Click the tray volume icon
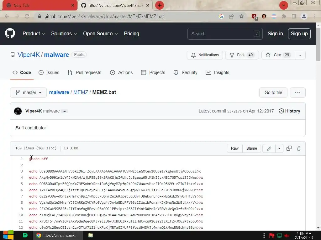This screenshot has height=240, width=321. (x=287, y=236)
